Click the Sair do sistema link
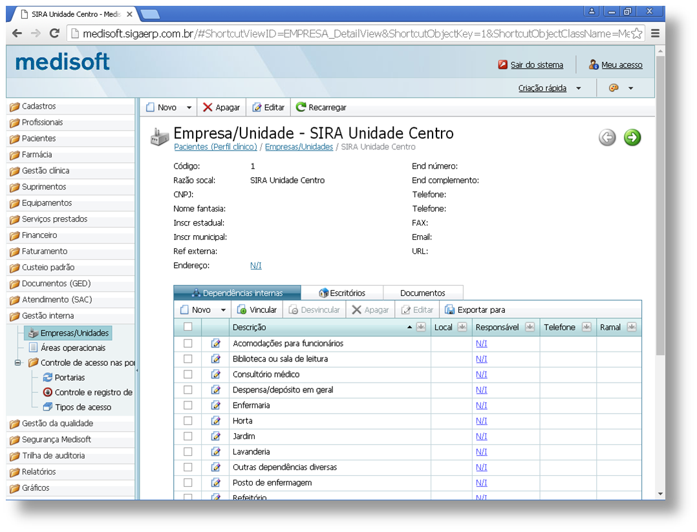Screen dimensions: 697x532 pos(536,65)
